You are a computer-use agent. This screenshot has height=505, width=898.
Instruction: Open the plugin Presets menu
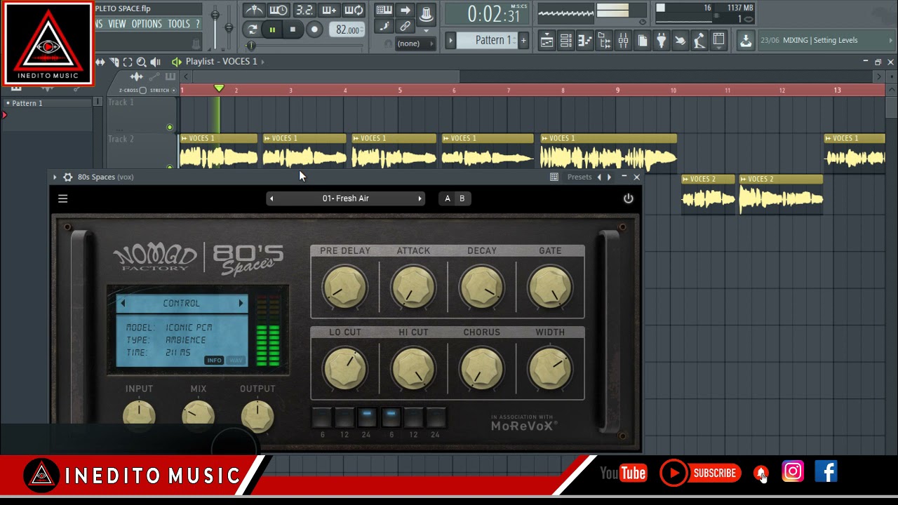[x=579, y=177]
